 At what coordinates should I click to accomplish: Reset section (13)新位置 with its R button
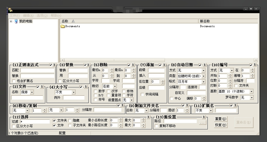click(204, 117)
